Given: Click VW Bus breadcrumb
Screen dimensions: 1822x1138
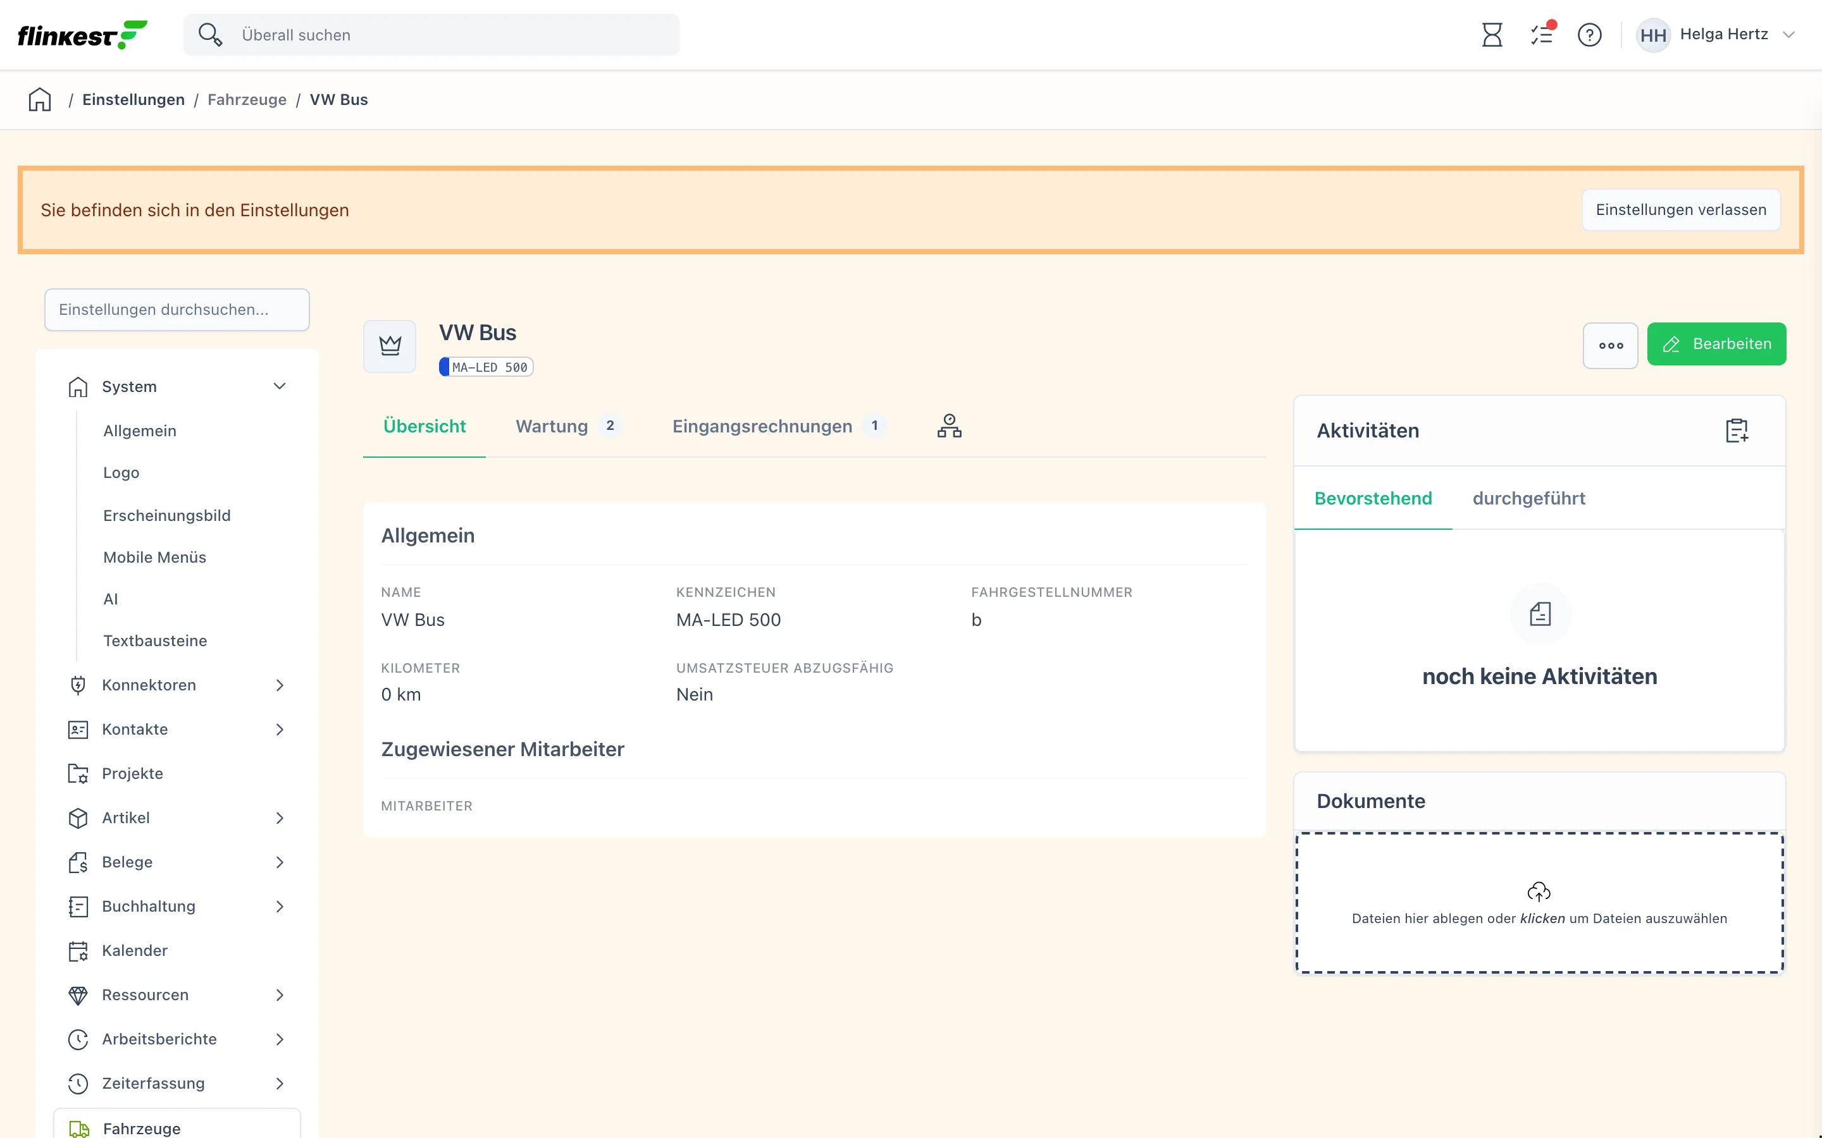Looking at the screenshot, I should (x=339, y=99).
